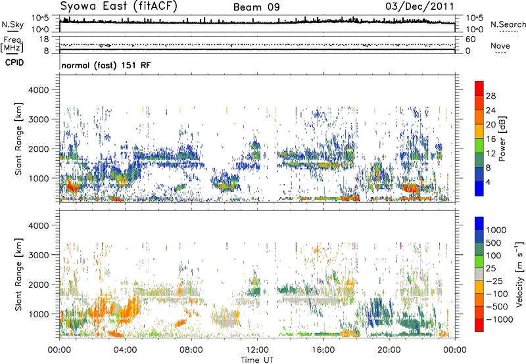Click the '20:00' time axis tick label
The image size is (526, 364).
(389, 350)
